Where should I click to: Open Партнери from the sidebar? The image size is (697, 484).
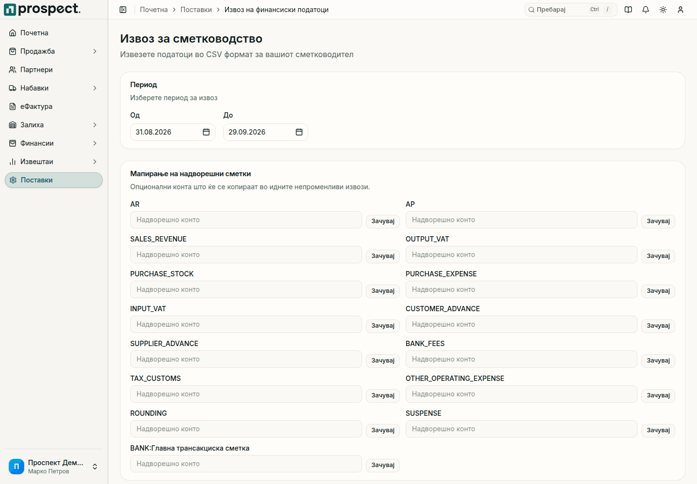pyautogui.click(x=54, y=70)
